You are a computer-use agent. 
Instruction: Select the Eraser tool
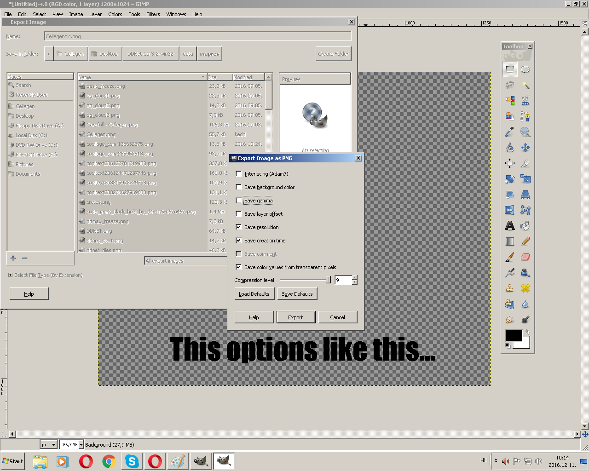click(x=525, y=257)
